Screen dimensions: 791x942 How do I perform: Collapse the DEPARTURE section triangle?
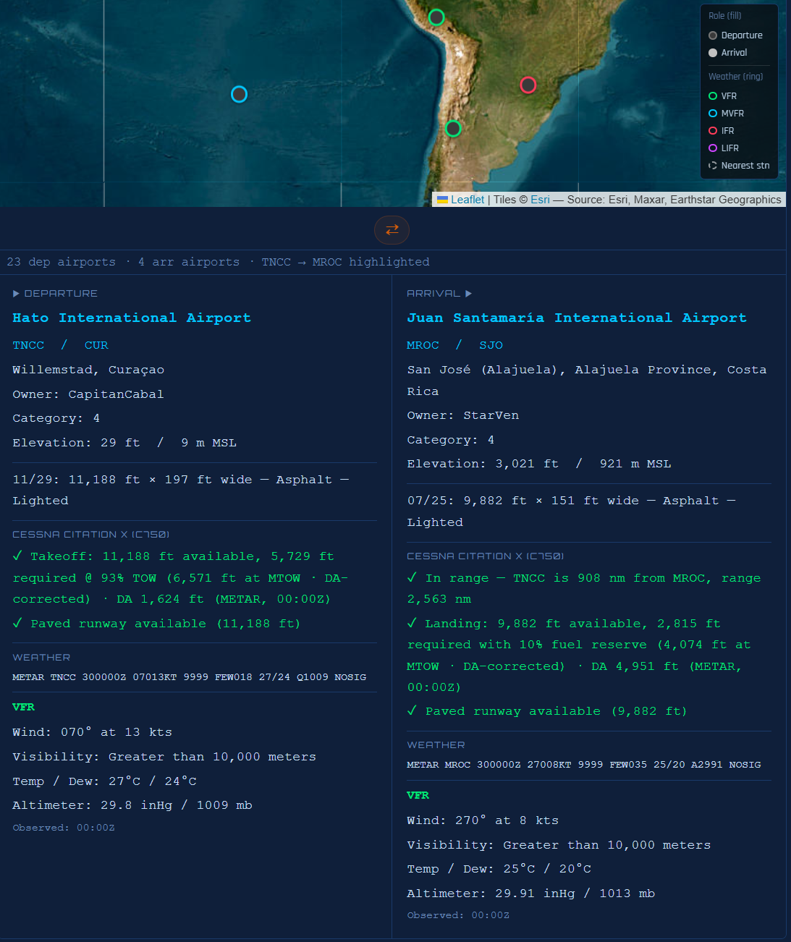pyautogui.click(x=17, y=294)
